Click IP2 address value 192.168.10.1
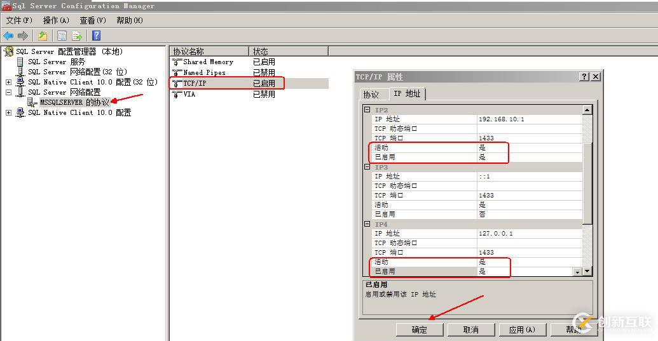Image resolution: width=658 pixels, height=341 pixels. pyautogui.click(x=502, y=119)
